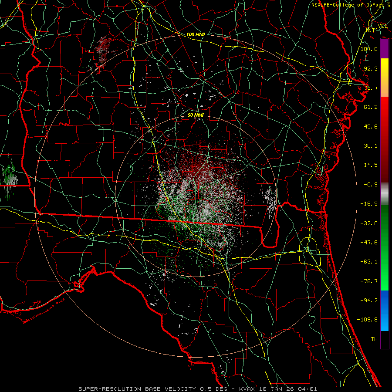
Task: Click the 76.7 scale value
Action: [x=371, y=88]
